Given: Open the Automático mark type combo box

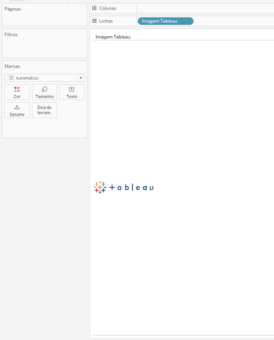Looking at the screenshot, I should point(44,78).
